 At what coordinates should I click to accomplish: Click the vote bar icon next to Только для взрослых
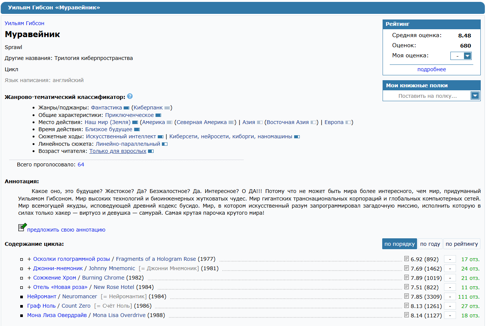[x=151, y=151]
